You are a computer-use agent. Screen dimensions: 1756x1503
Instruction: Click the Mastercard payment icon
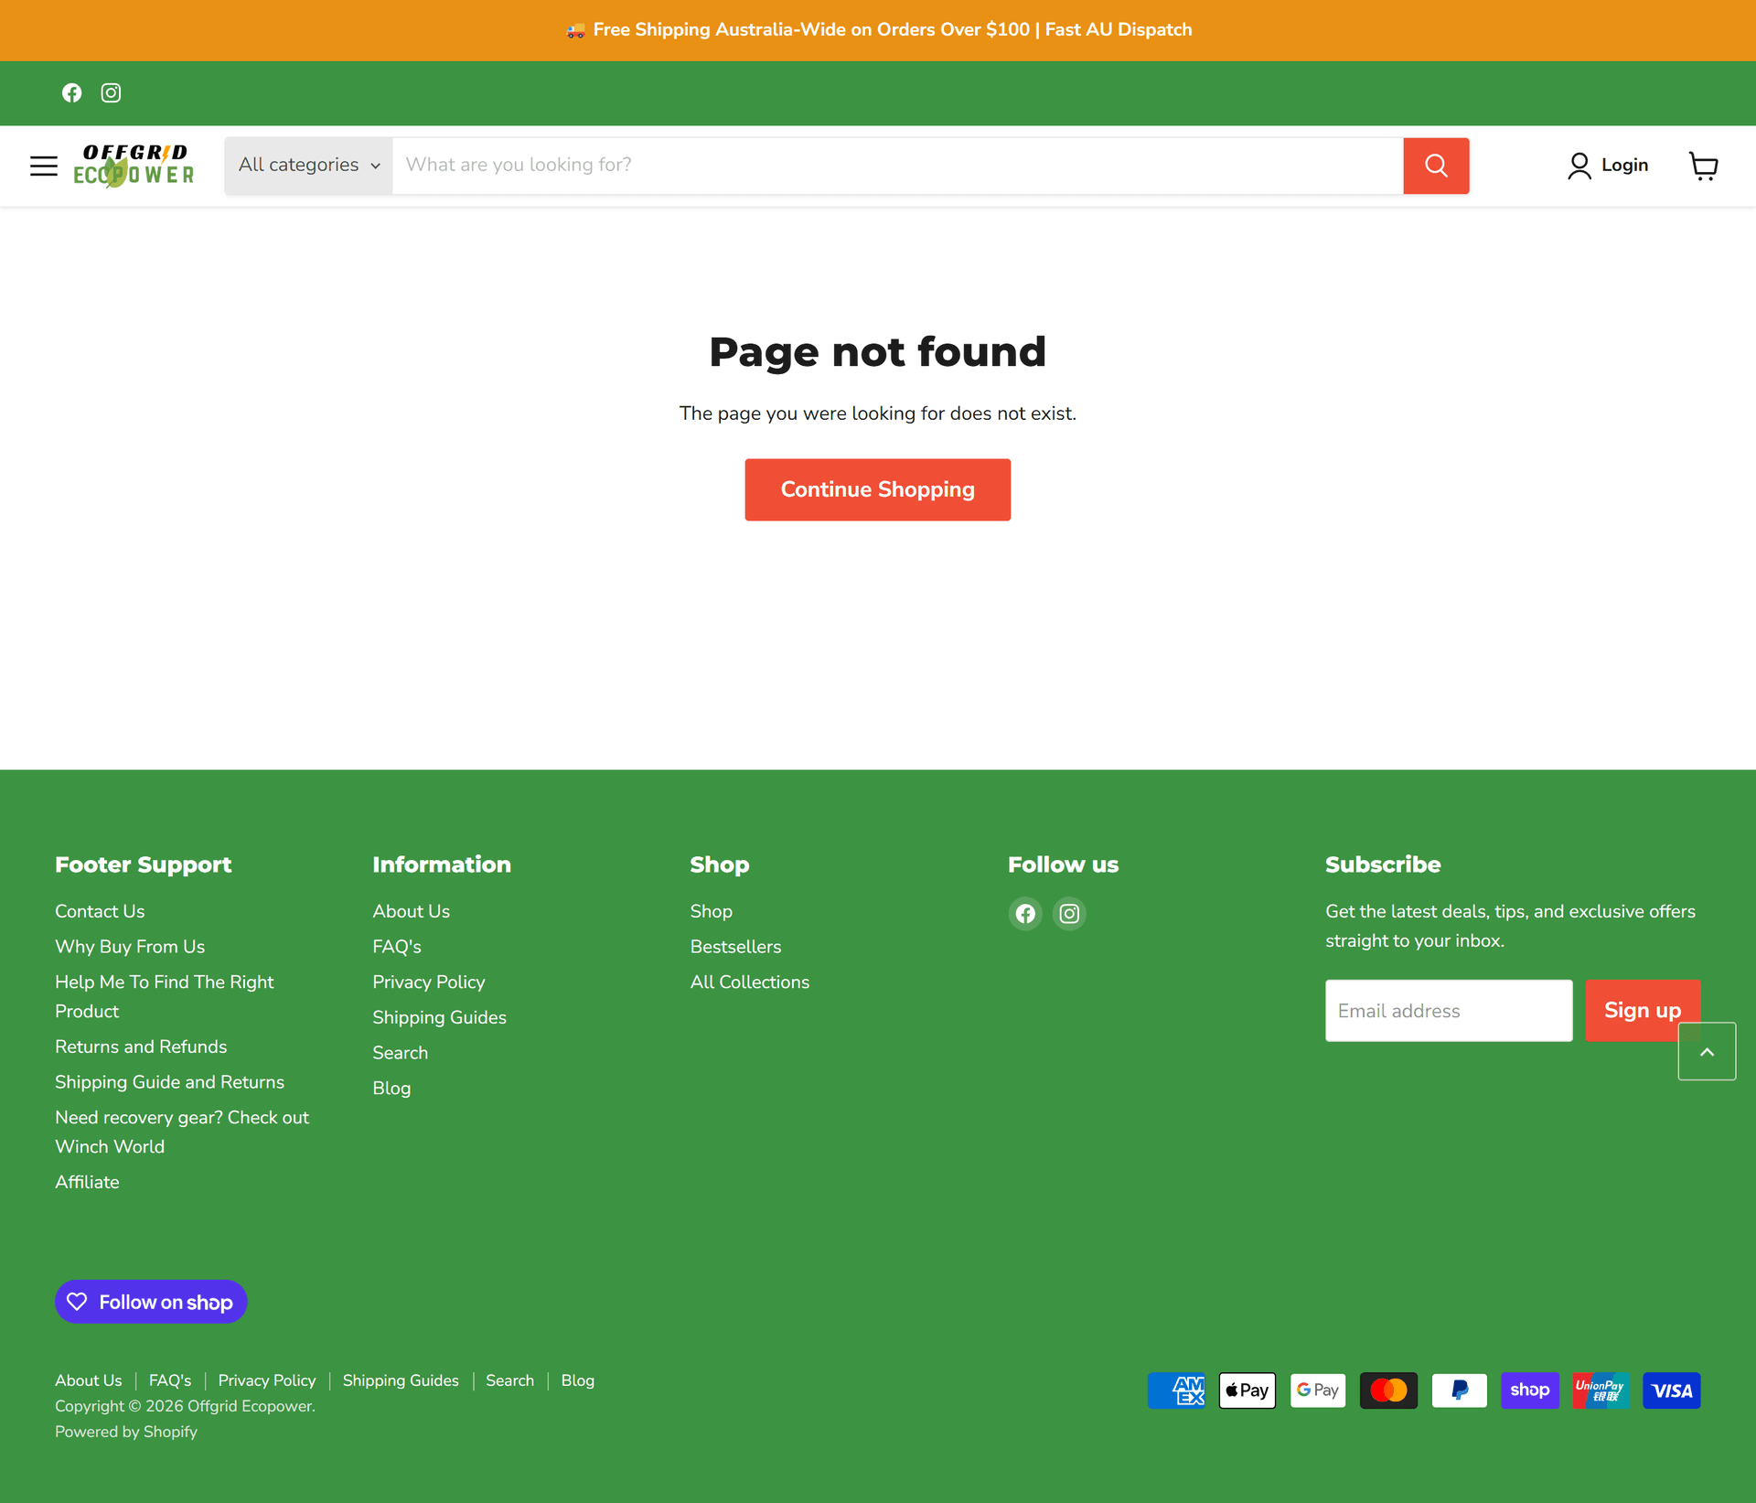[1388, 1390]
